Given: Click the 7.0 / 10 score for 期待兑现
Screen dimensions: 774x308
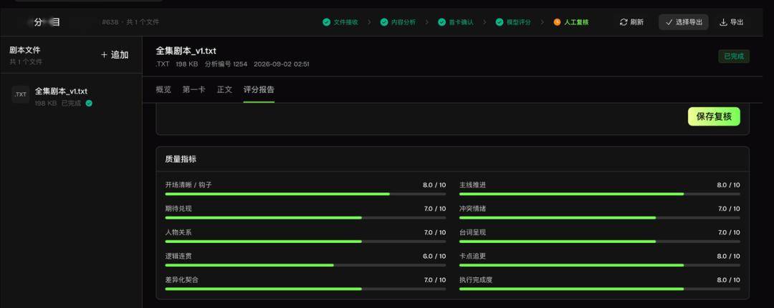Looking at the screenshot, I should tap(435, 209).
